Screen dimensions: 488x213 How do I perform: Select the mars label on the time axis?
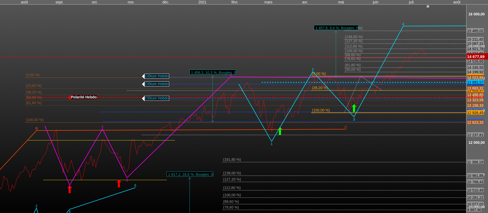(268, 2)
